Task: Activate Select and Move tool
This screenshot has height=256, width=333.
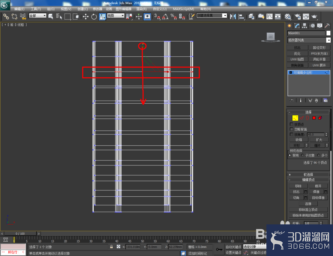Action: coord(86,16)
